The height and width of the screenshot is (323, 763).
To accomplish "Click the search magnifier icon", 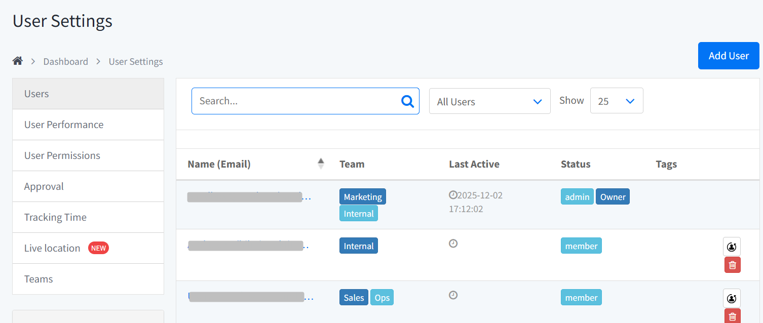I will (x=407, y=101).
